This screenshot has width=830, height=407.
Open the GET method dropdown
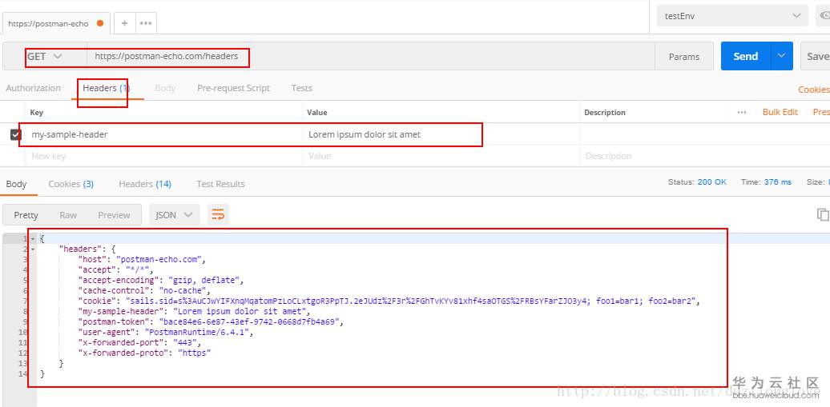click(x=45, y=56)
